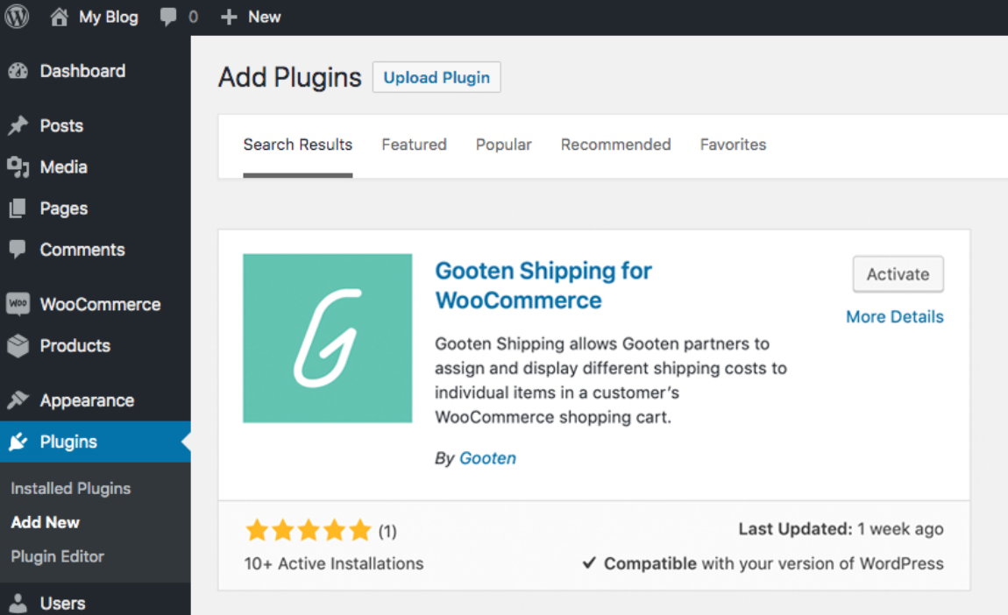Go to Installed Plugins submenu item
Viewport: 1008px width, 615px height.
coord(71,489)
